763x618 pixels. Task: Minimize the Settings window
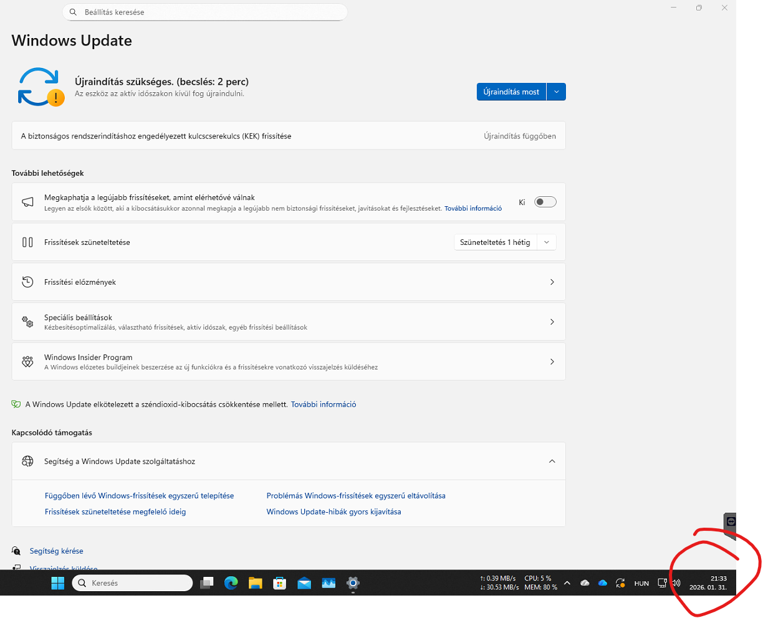[x=674, y=7]
